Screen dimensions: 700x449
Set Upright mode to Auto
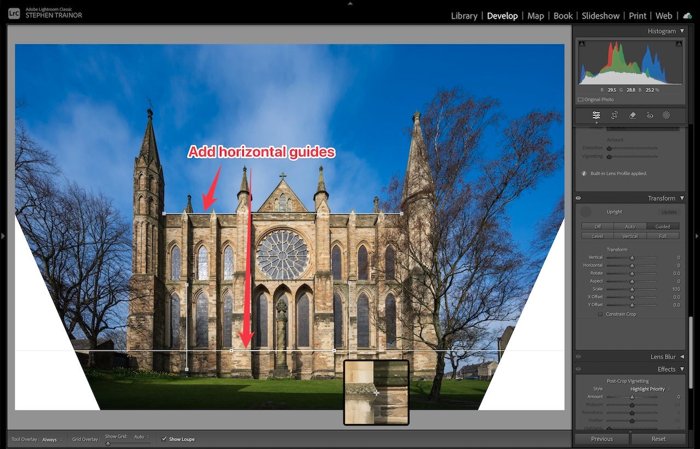(630, 227)
